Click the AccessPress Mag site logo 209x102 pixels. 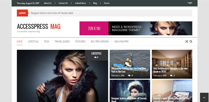(39, 26)
